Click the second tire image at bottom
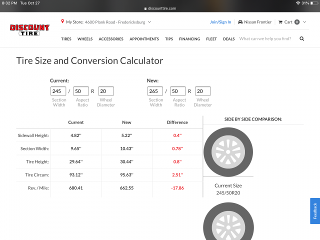The height and width of the screenshot is (240, 320). (x=228, y=221)
